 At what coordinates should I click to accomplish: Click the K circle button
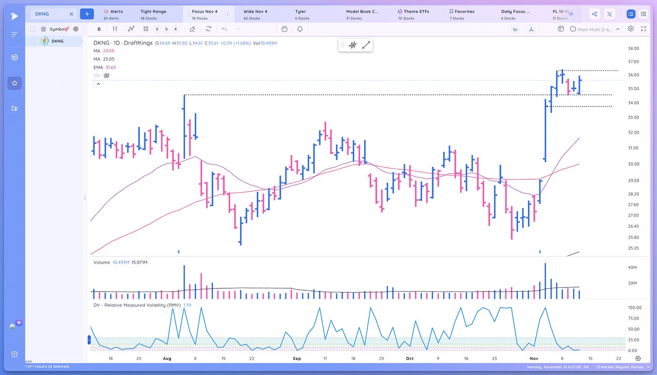pyautogui.click(x=176, y=29)
